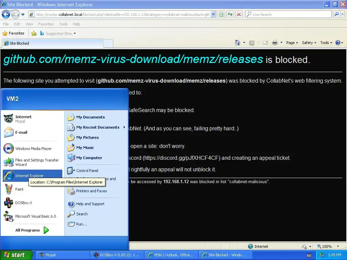The height and width of the screenshot is (260, 347).
Task: Click the Internet security zone indicator
Action: 258,246
